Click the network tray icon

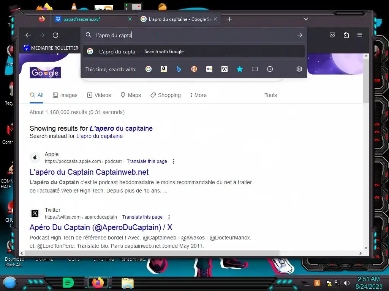tap(337, 283)
